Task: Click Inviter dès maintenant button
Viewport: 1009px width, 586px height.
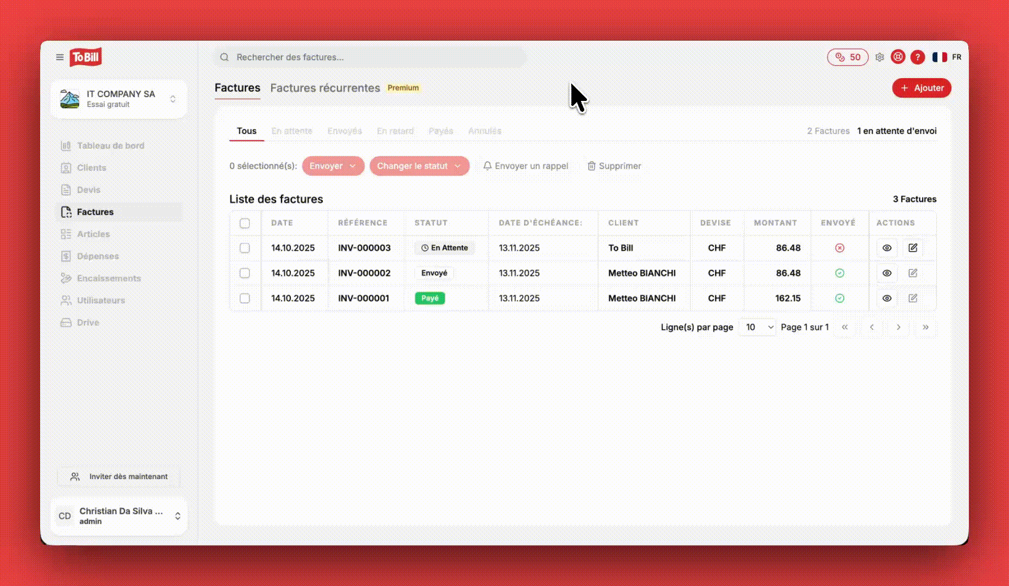Action: pos(119,476)
